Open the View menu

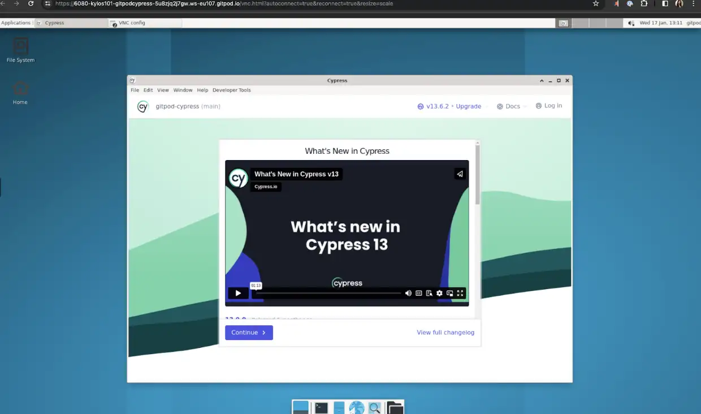[x=163, y=90]
